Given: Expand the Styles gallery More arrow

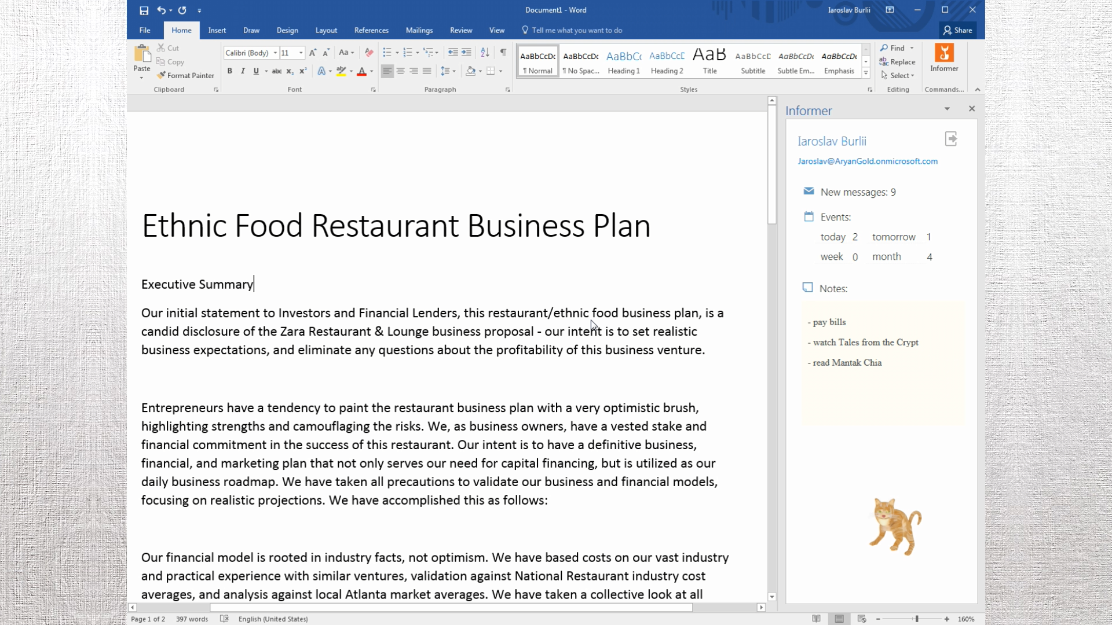Looking at the screenshot, I should tap(866, 73).
